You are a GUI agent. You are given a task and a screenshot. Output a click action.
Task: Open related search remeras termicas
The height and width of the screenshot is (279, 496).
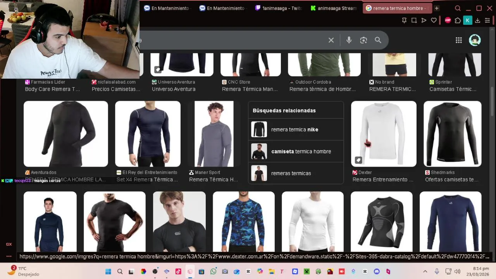[x=296, y=173]
